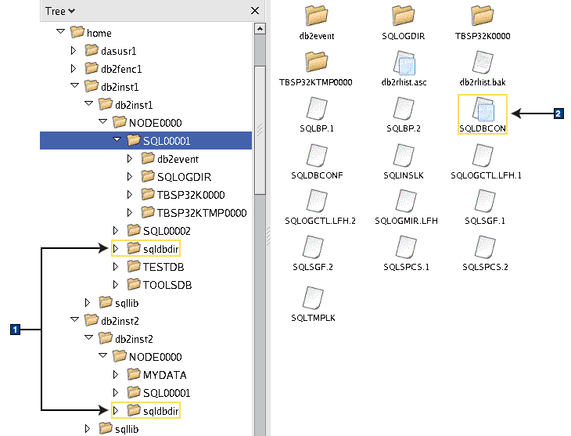Click the dasusr1 folder icon in tree
Image resolution: width=571 pixels, height=436 pixels.
click(92, 50)
